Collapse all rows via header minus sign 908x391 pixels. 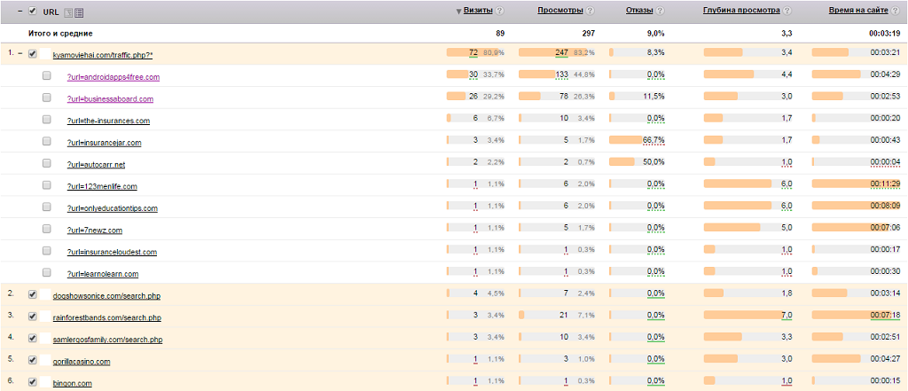tap(20, 11)
